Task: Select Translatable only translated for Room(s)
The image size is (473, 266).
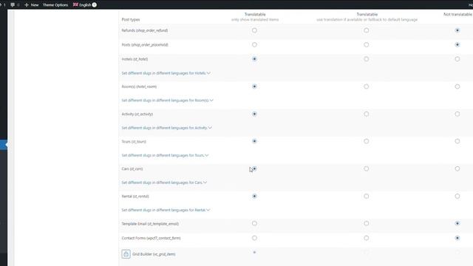Action: pyautogui.click(x=254, y=86)
